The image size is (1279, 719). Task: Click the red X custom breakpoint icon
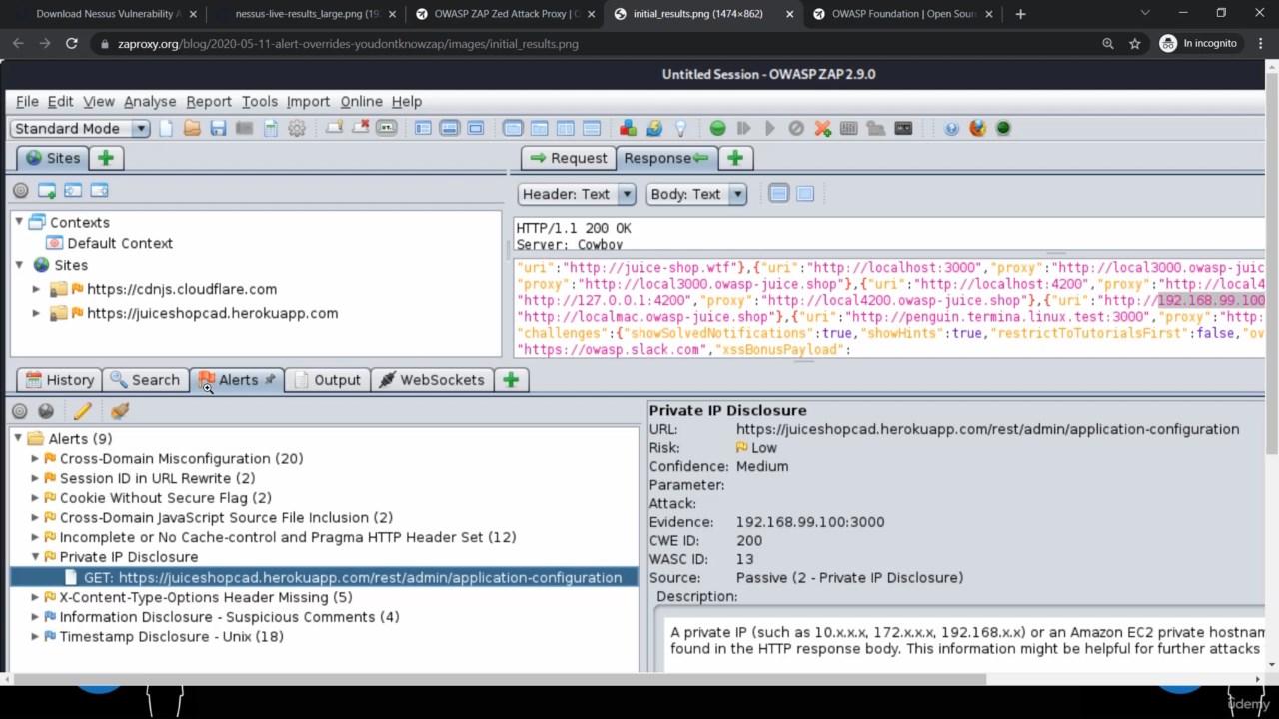(822, 128)
